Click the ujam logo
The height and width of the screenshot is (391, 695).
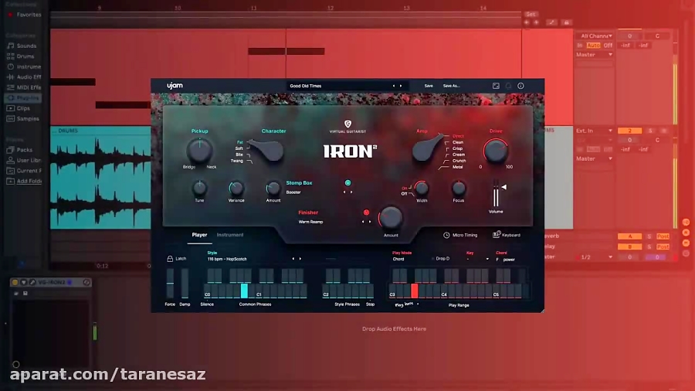tap(175, 86)
